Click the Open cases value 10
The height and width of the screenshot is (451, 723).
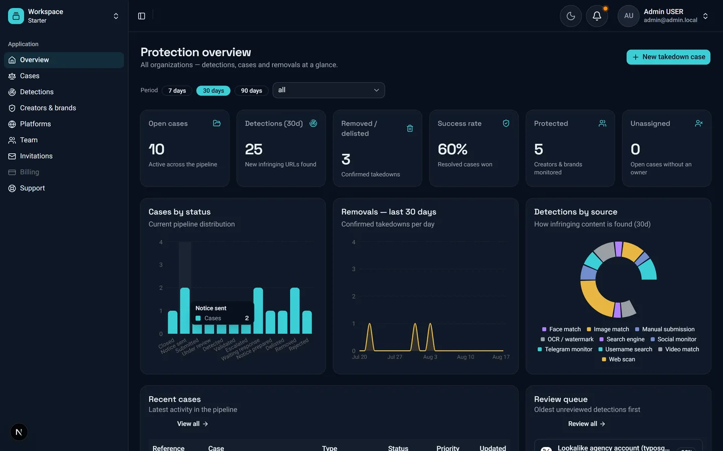[x=157, y=149]
